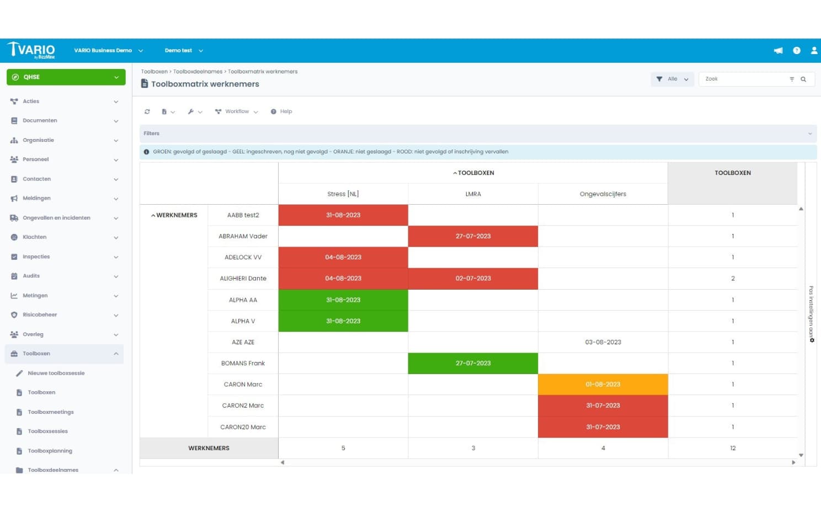Click orange cell 01-08-2023 for CARON Marc
Screen dimensions: 821x512
click(603, 385)
